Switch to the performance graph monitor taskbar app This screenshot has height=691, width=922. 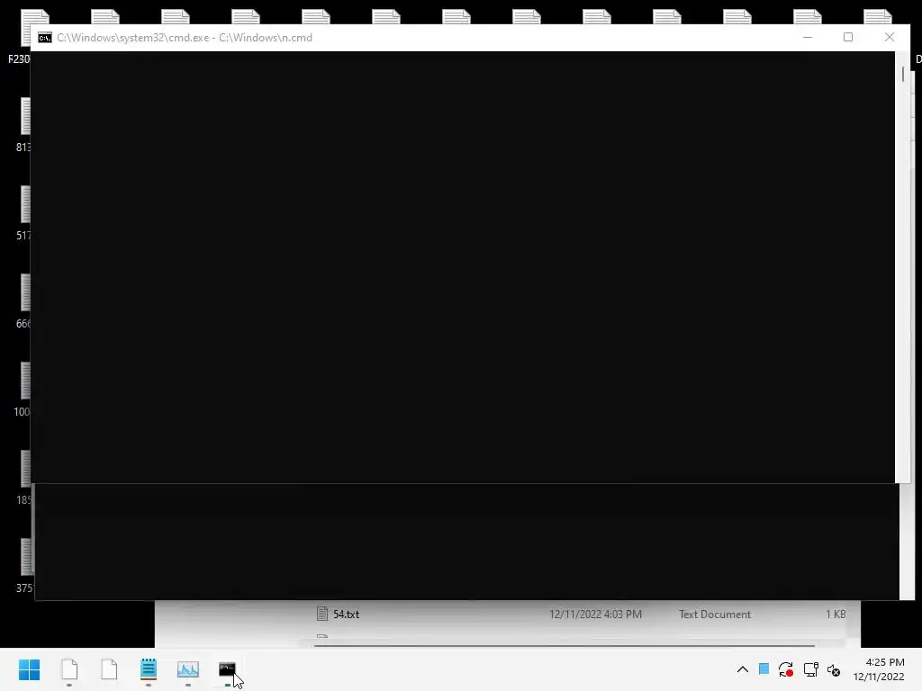click(187, 669)
